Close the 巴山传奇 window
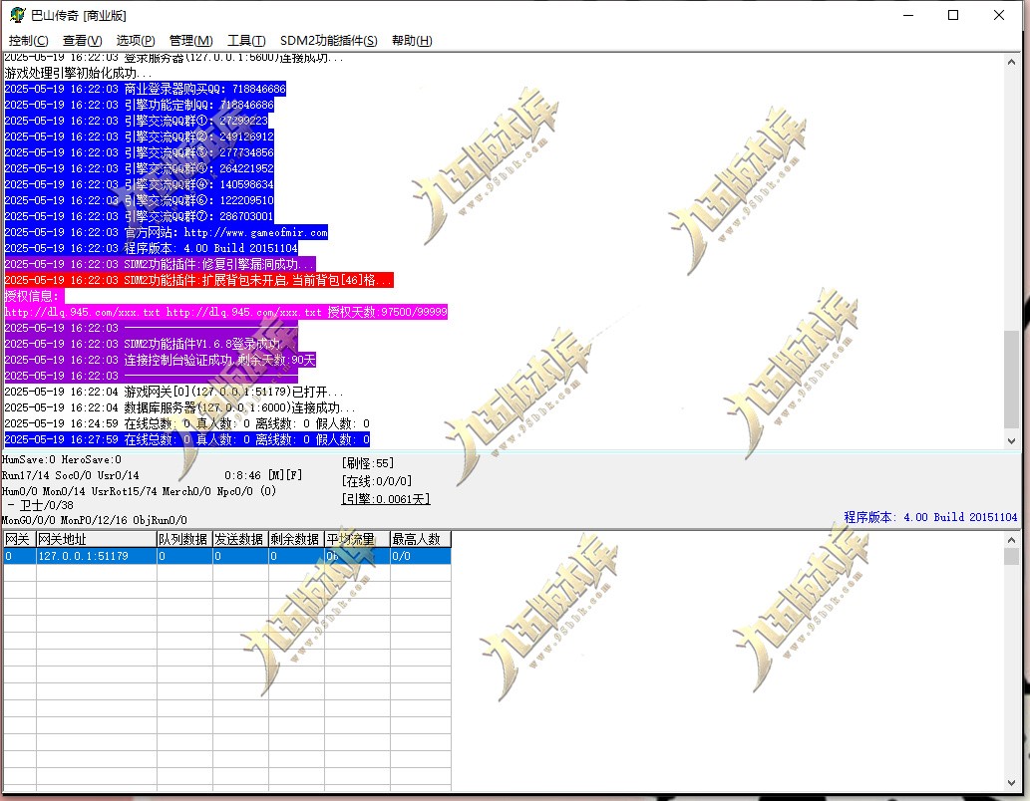The width and height of the screenshot is (1030, 801). 998,15
